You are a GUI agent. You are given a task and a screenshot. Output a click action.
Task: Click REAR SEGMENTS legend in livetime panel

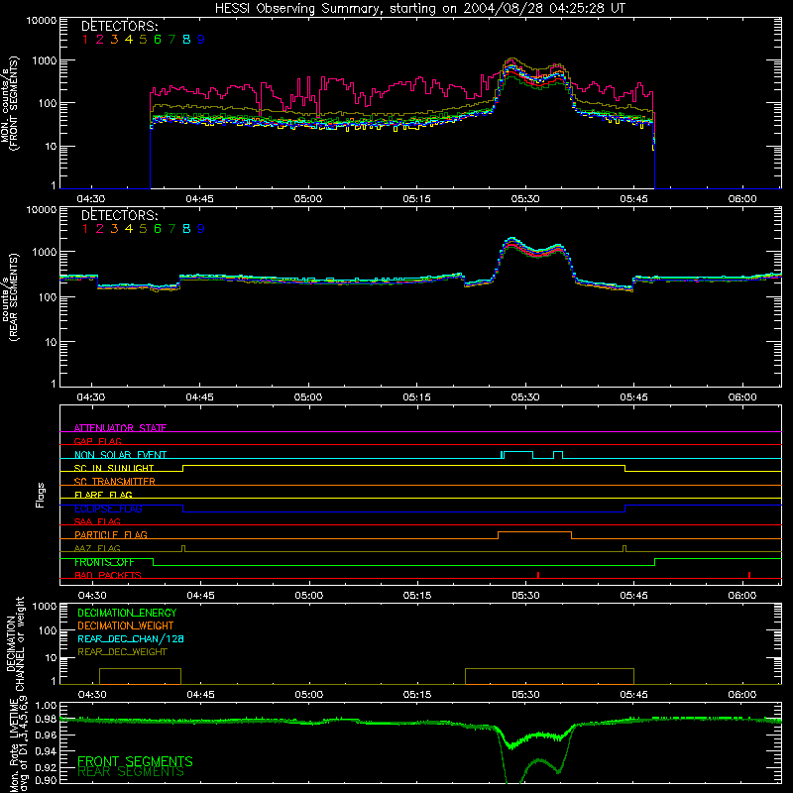coord(131,772)
